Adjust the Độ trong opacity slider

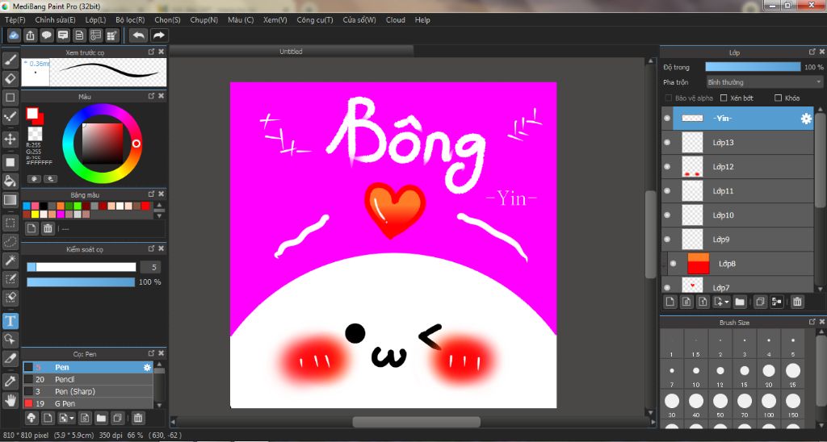coord(753,67)
